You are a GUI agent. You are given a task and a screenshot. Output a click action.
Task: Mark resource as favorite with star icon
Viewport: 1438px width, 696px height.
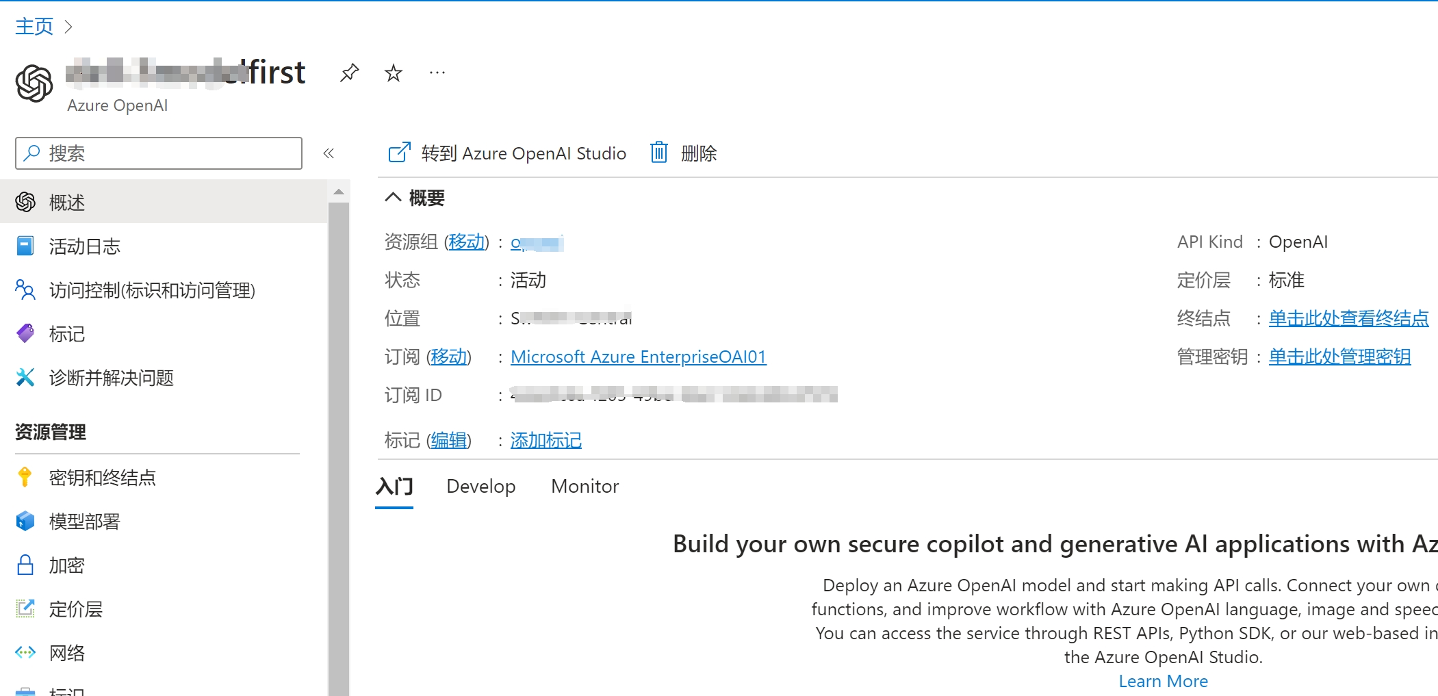click(394, 73)
